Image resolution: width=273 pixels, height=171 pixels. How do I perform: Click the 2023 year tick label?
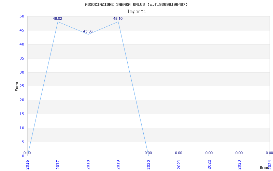click(x=240, y=165)
